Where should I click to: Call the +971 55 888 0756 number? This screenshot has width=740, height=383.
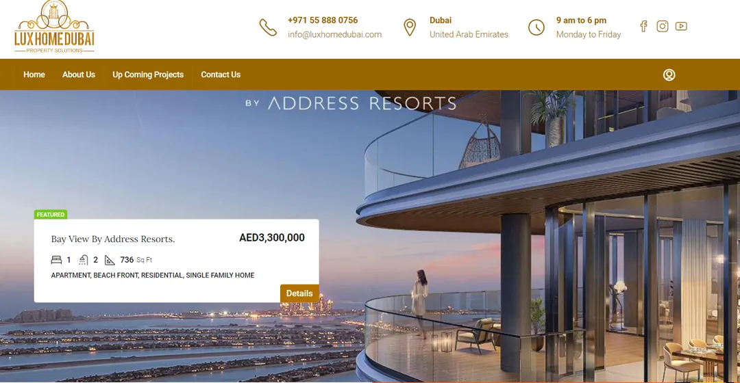tap(323, 21)
